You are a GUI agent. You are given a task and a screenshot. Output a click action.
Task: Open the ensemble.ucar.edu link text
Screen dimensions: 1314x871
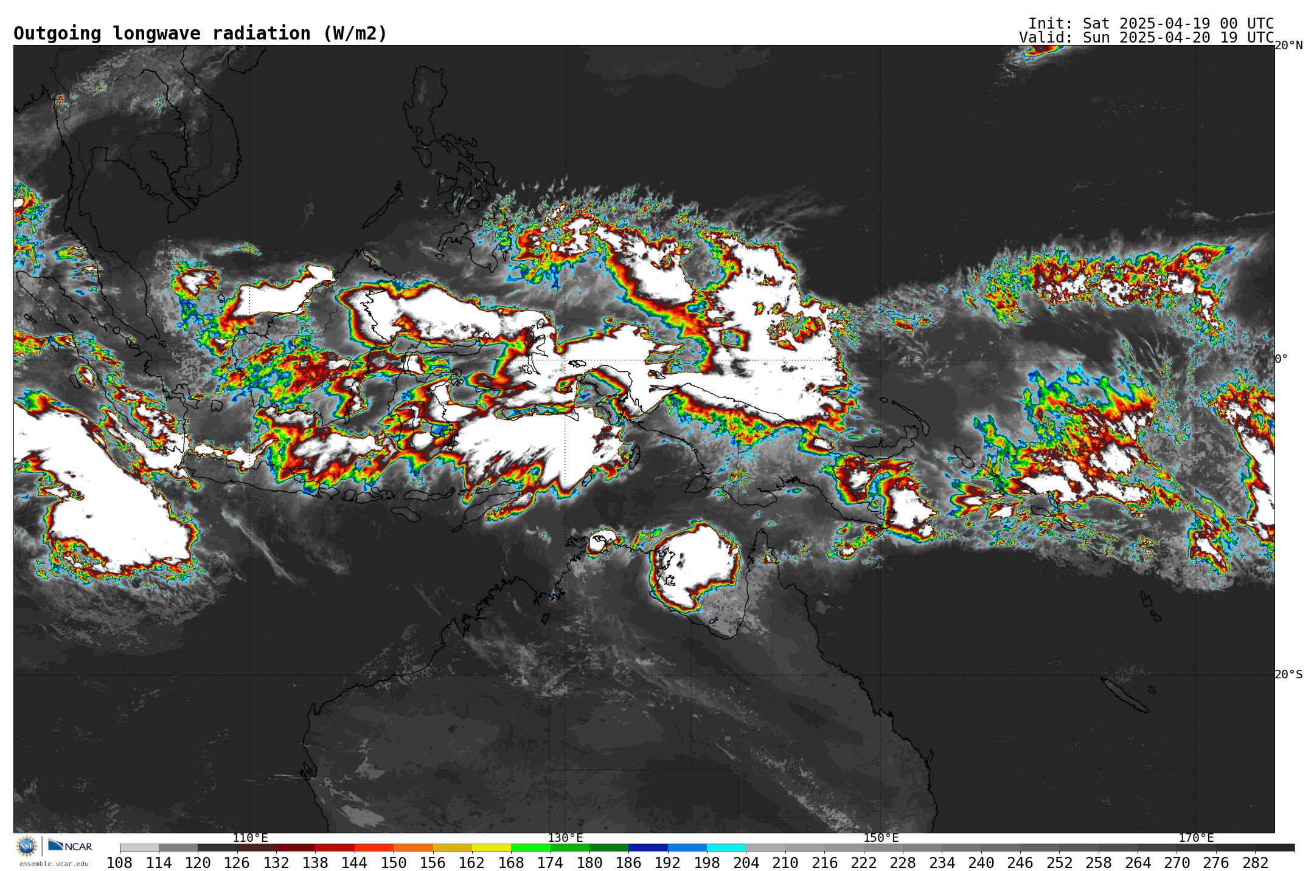[54, 864]
